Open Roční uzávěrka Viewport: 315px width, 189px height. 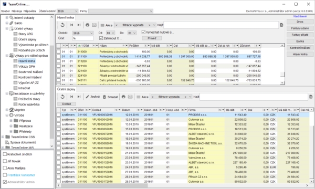click(x=29, y=104)
